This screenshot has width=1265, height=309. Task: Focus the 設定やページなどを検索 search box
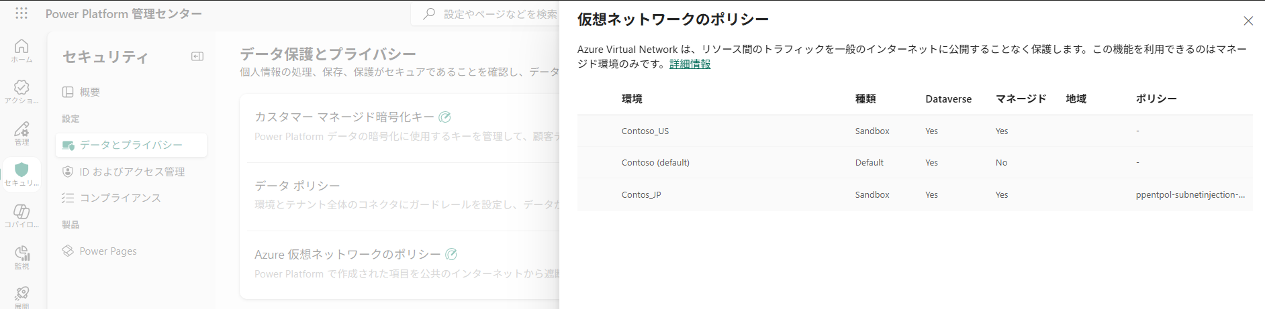pos(485,13)
